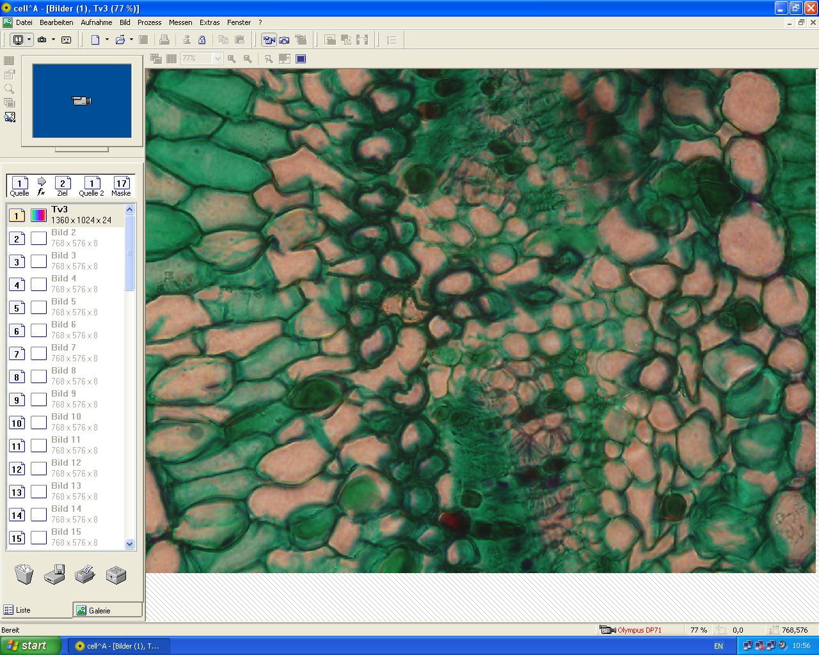The image size is (819, 655).
Task: Toggle the Bild 2 thumbnail checkbox
Action: point(39,238)
